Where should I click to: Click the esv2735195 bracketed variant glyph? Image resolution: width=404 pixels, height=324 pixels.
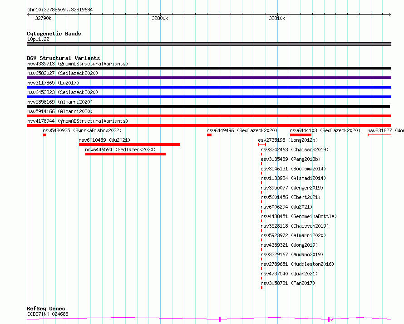click(262, 145)
